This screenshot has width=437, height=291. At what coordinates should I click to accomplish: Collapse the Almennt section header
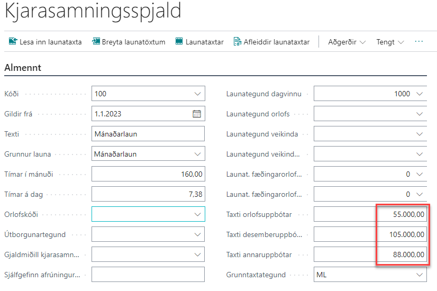point(23,68)
